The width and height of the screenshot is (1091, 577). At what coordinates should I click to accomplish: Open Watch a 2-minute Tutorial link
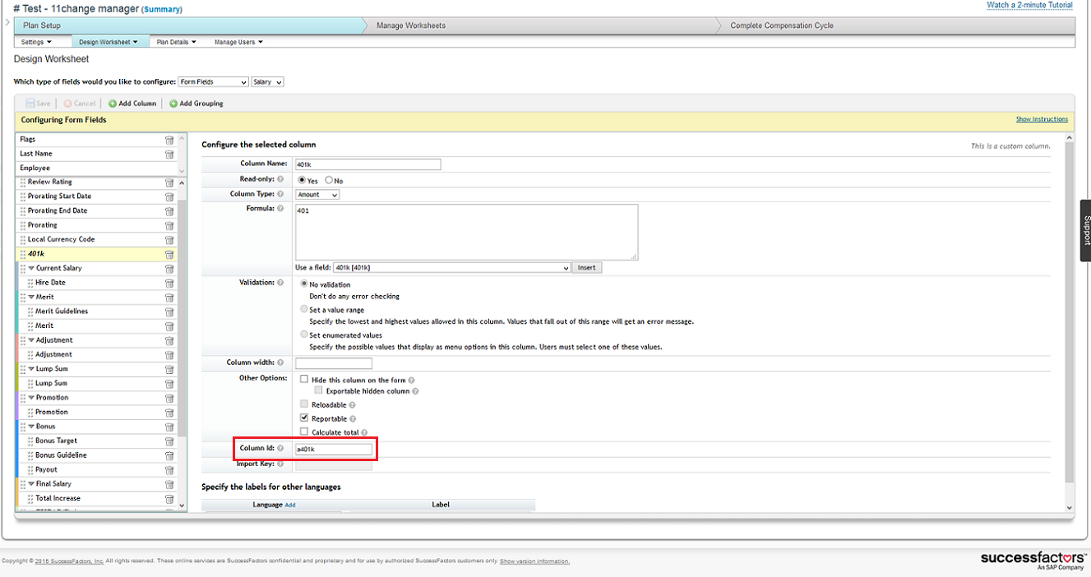click(1029, 5)
